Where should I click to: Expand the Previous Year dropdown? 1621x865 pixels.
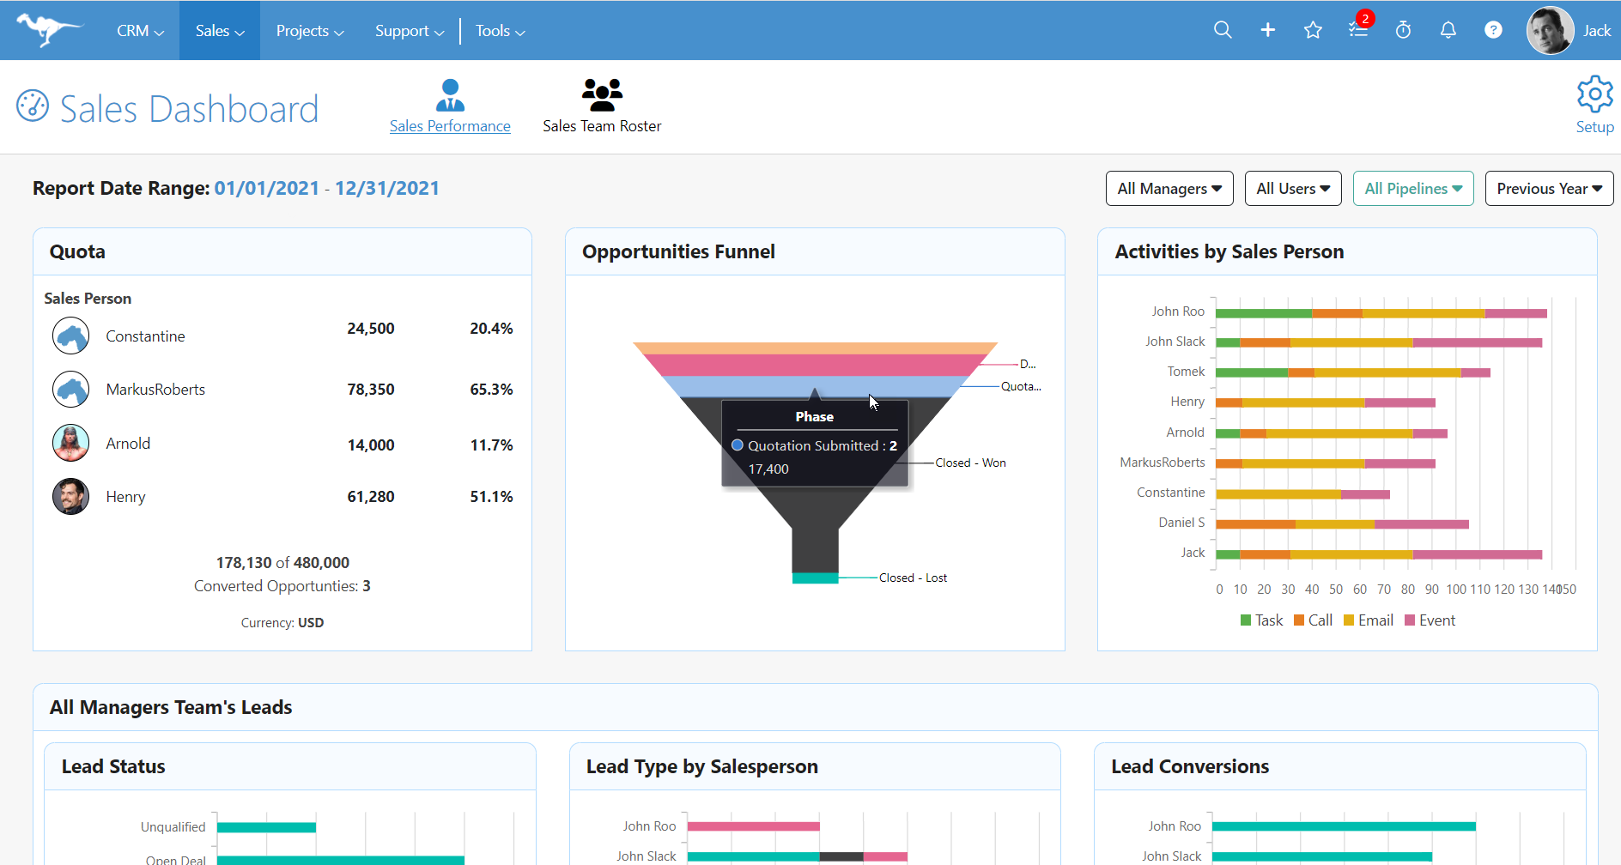point(1549,189)
